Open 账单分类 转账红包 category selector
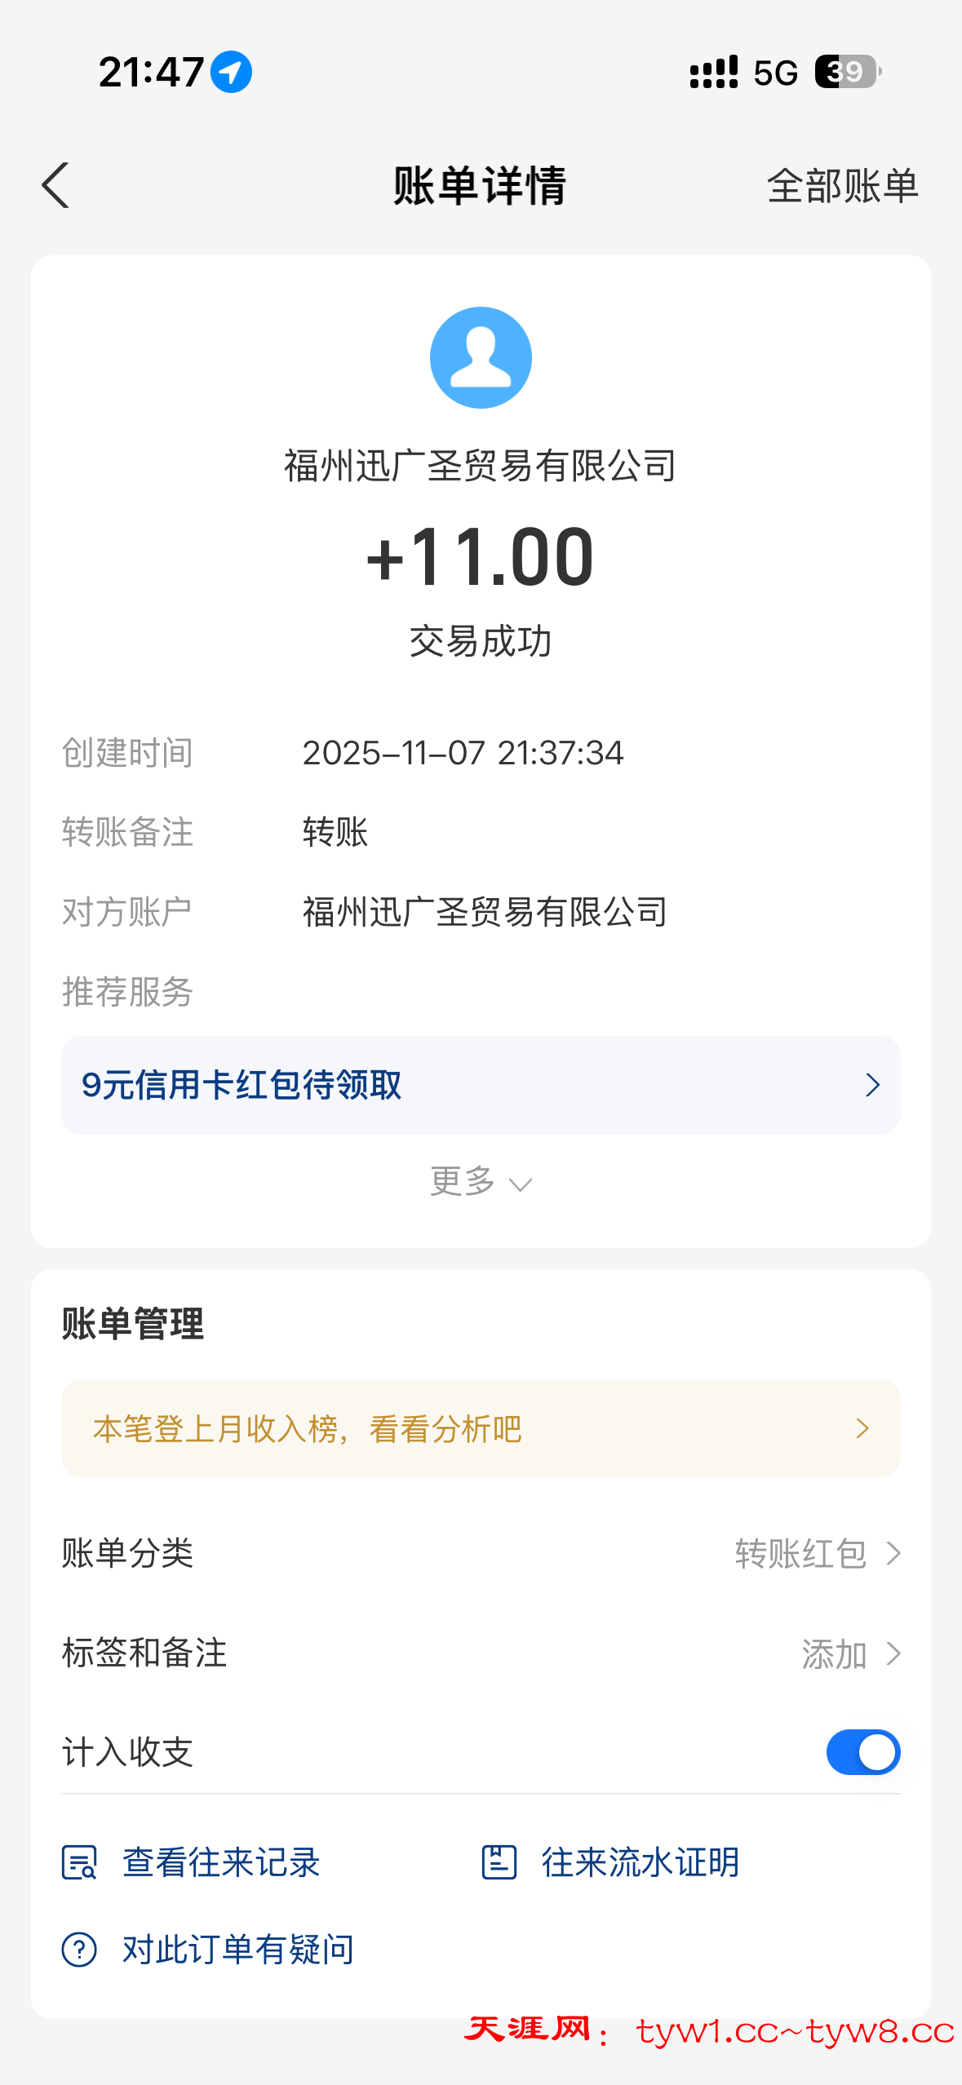 (816, 1554)
